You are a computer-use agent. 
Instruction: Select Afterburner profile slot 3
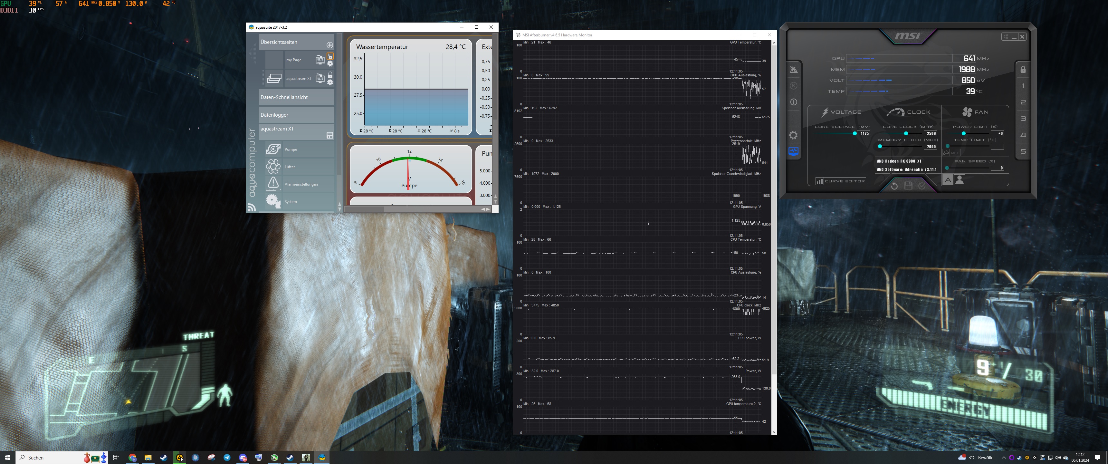(1023, 118)
